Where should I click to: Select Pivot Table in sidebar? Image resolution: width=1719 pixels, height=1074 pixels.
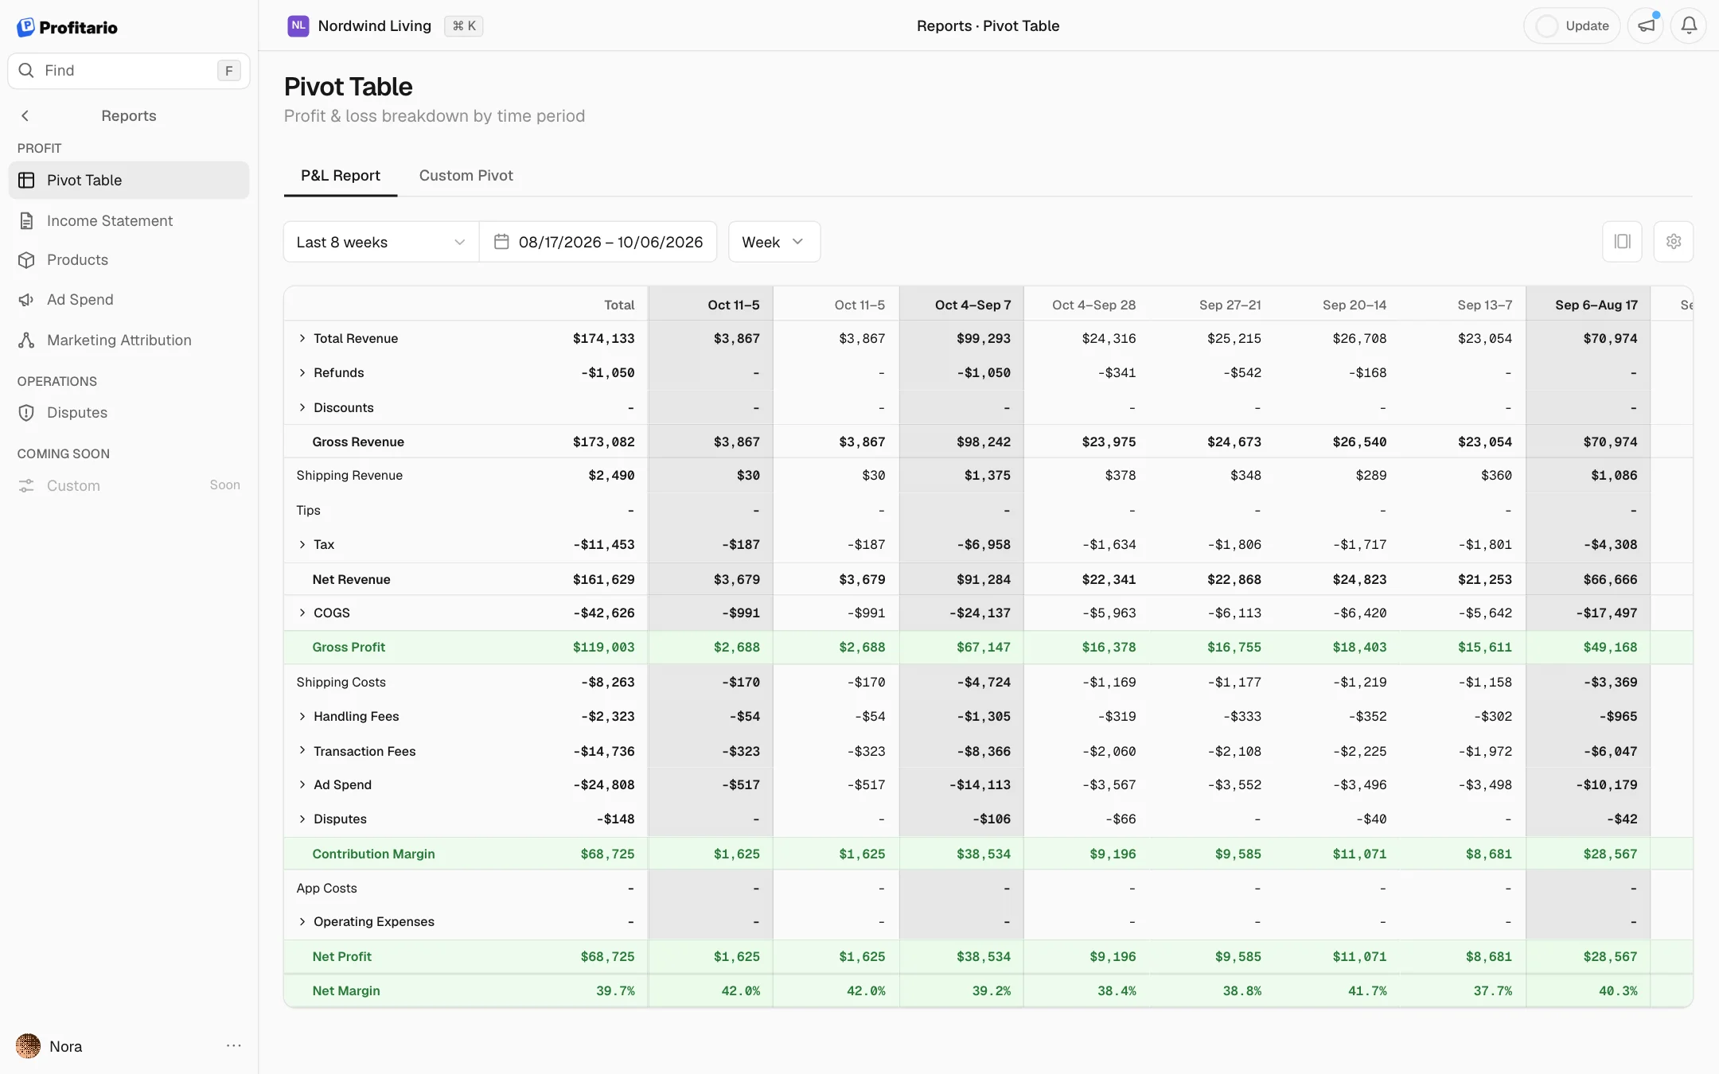[129, 181]
